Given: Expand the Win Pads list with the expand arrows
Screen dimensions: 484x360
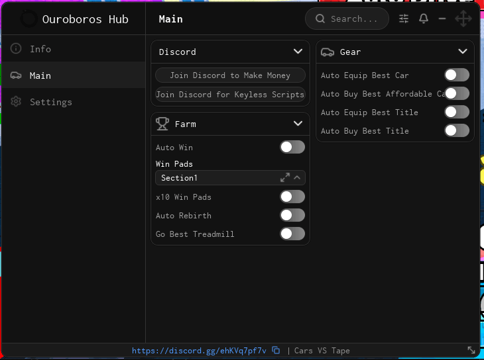Looking at the screenshot, I should (285, 177).
